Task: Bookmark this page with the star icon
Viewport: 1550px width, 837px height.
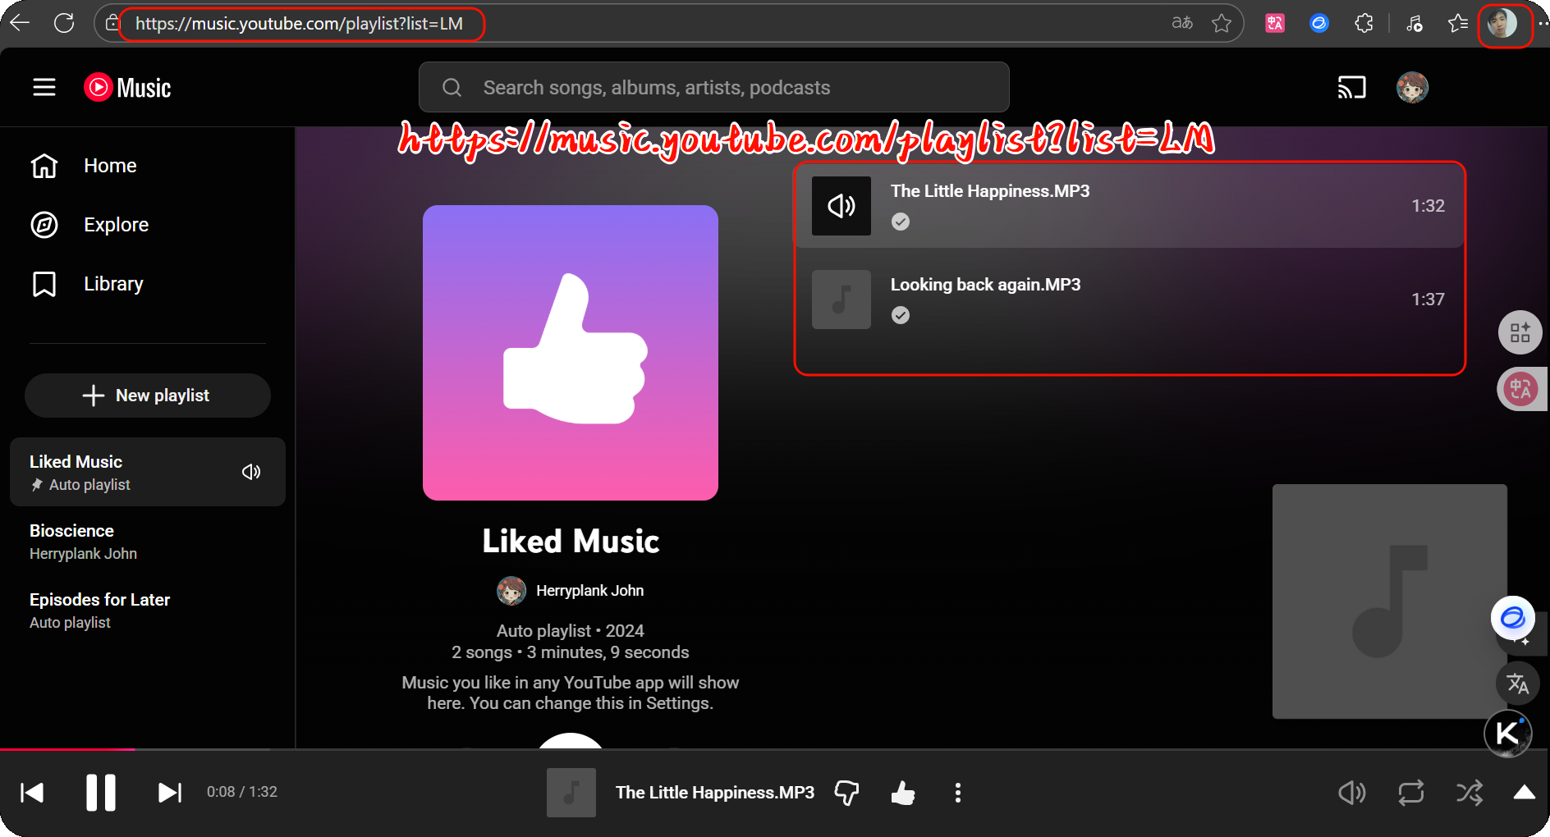Action: (x=1222, y=23)
